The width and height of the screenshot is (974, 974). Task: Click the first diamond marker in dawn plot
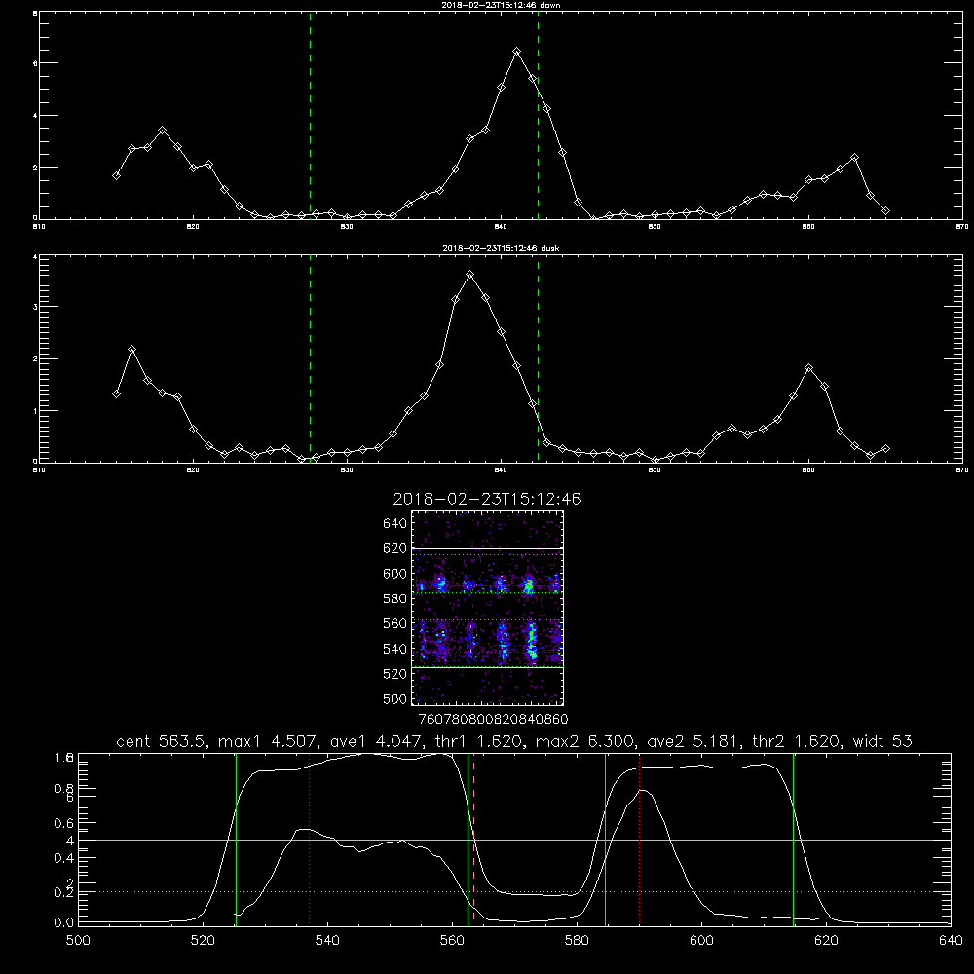click(116, 175)
